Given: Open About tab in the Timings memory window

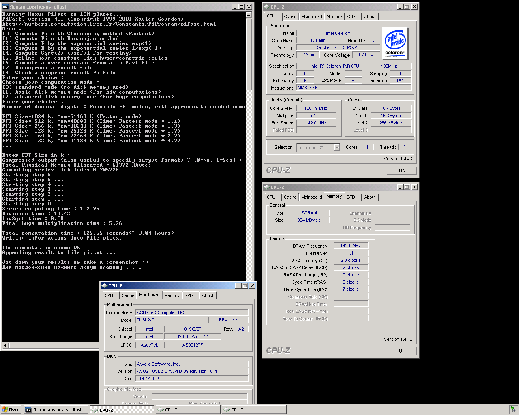Looking at the screenshot, I should click(370, 197).
